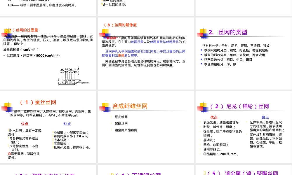Click the red 优点 heading on 蚕丝丝网 slide

[x=25, y=124]
